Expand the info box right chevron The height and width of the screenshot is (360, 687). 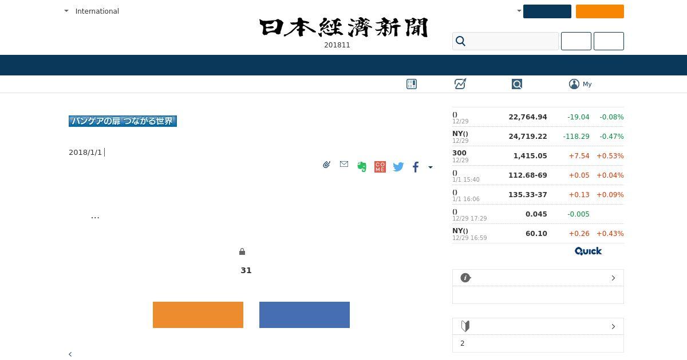click(x=613, y=278)
